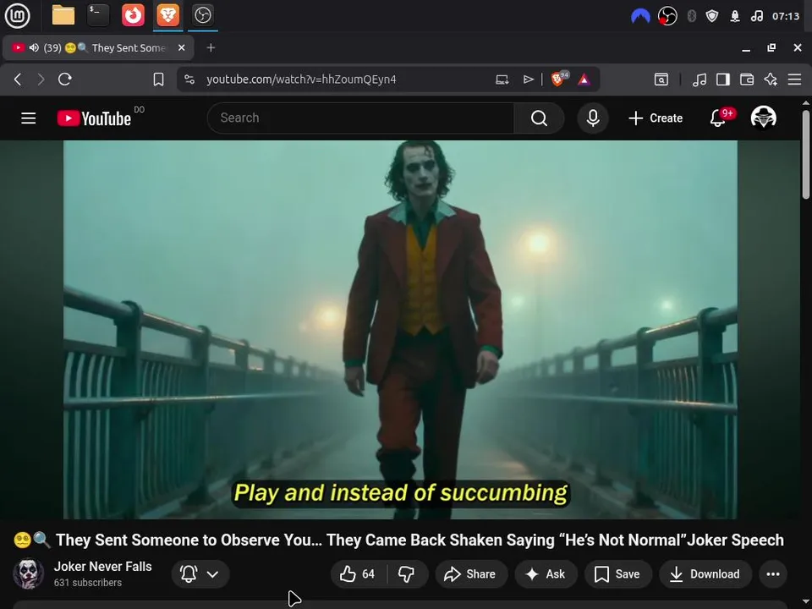
Task: Click the install-app screen icon in address bar
Action: (x=502, y=80)
